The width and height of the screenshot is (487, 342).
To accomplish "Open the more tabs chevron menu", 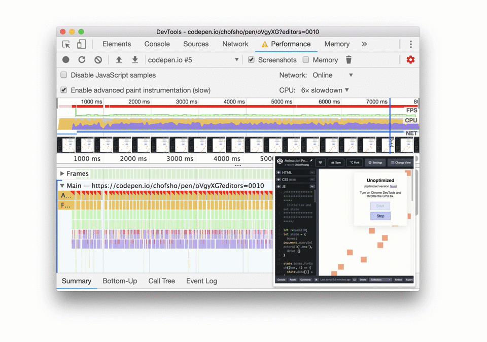I will 364,44.
